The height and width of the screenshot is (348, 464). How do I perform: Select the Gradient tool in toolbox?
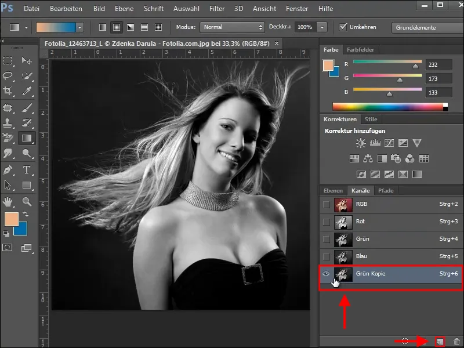click(x=27, y=138)
